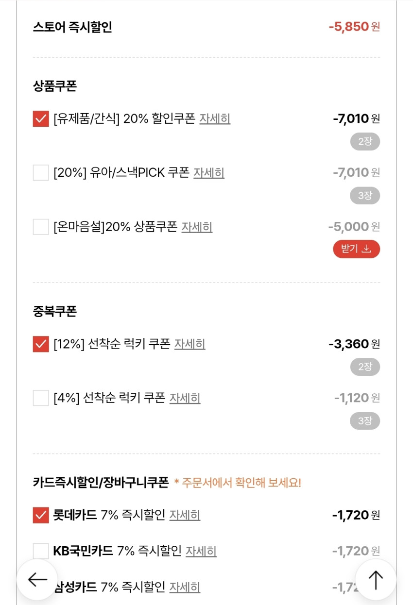Tap the scroll-to-top arrow button
The width and height of the screenshot is (413, 605).
tap(376, 579)
